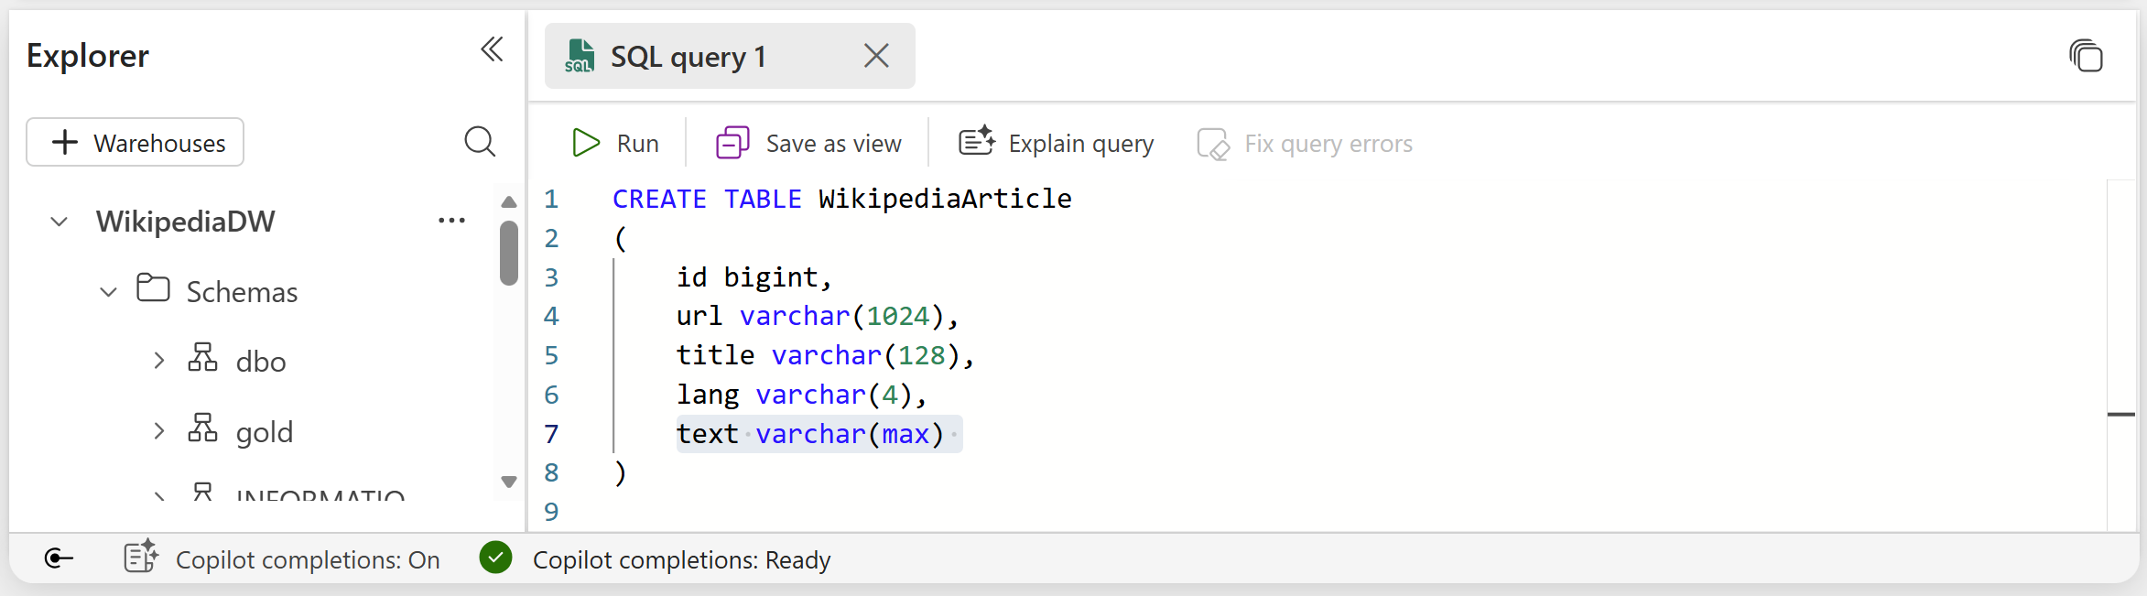Collapse the Schemas folder
Image resolution: width=2147 pixels, height=596 pixels.
tap(109, 292)
